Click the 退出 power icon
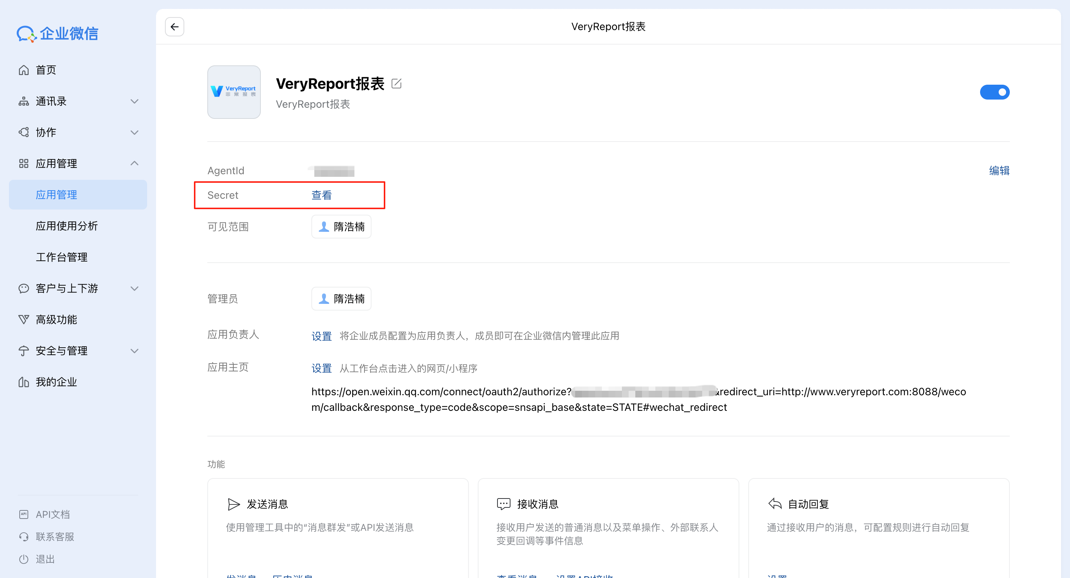Screen dimensions: 1070x578 [24, 559]
